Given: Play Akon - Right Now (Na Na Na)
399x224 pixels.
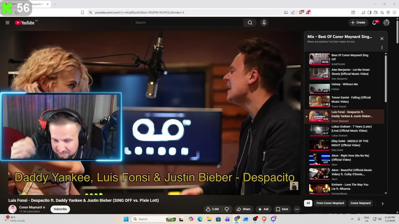Looking at the screenshot, I should click(344, 160).
